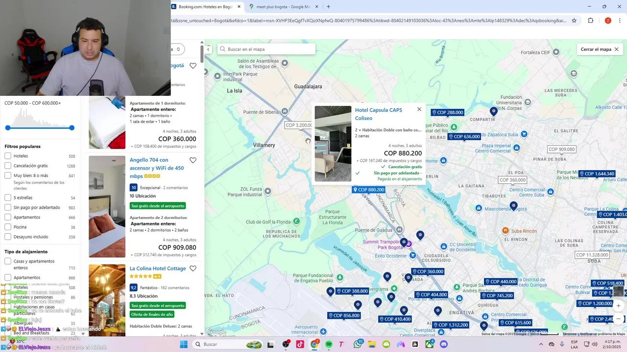Screen dimensions: 627x352
Task: Check the Piscina filter
Action: 8,227
